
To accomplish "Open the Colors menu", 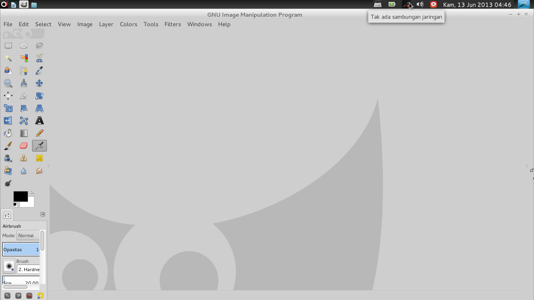I will pyautogui.click(x=129, y=24).
